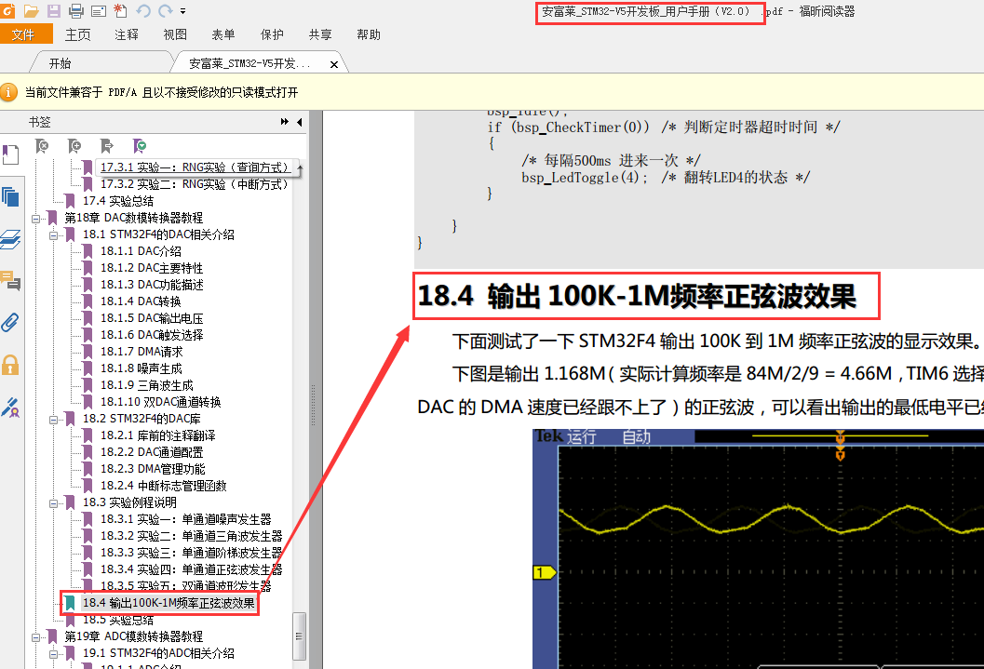Image resolution: width=984 pixels, height=669 pixels.
Task: Undo the last action
Action: click(143, 11)
